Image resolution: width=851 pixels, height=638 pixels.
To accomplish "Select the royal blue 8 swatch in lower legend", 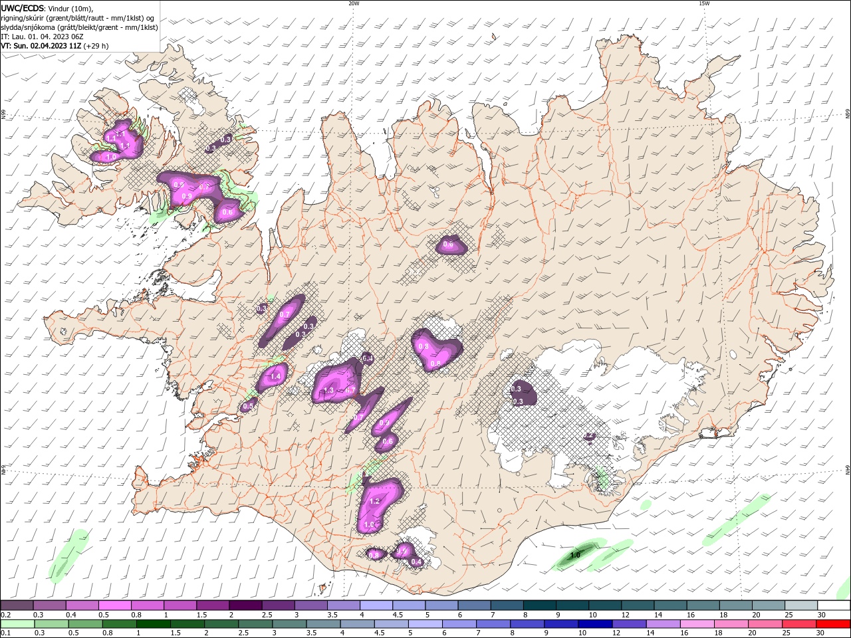I will (x=527, y=624).
